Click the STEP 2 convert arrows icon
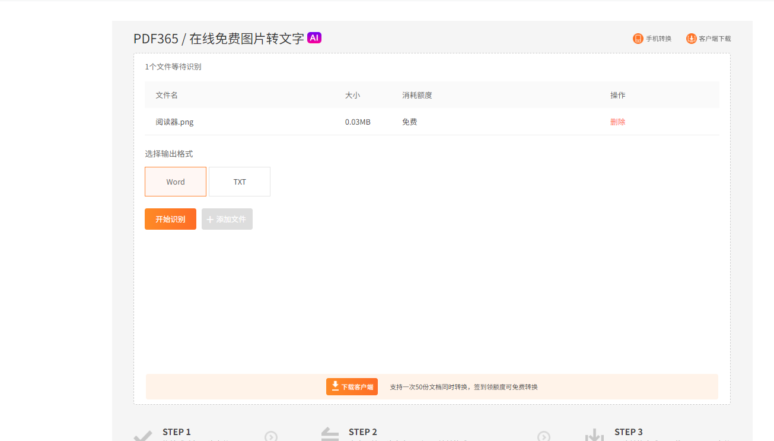 point(330,436)
